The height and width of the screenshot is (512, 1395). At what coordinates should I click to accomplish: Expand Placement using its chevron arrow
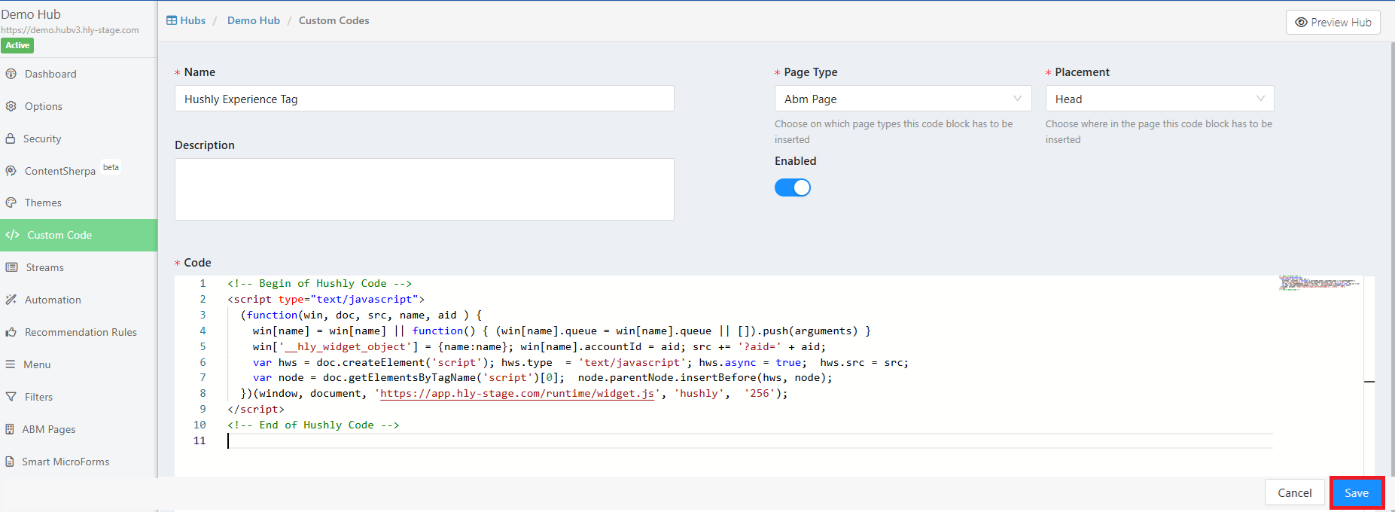pyautogui.click(x=1260, y=99)
